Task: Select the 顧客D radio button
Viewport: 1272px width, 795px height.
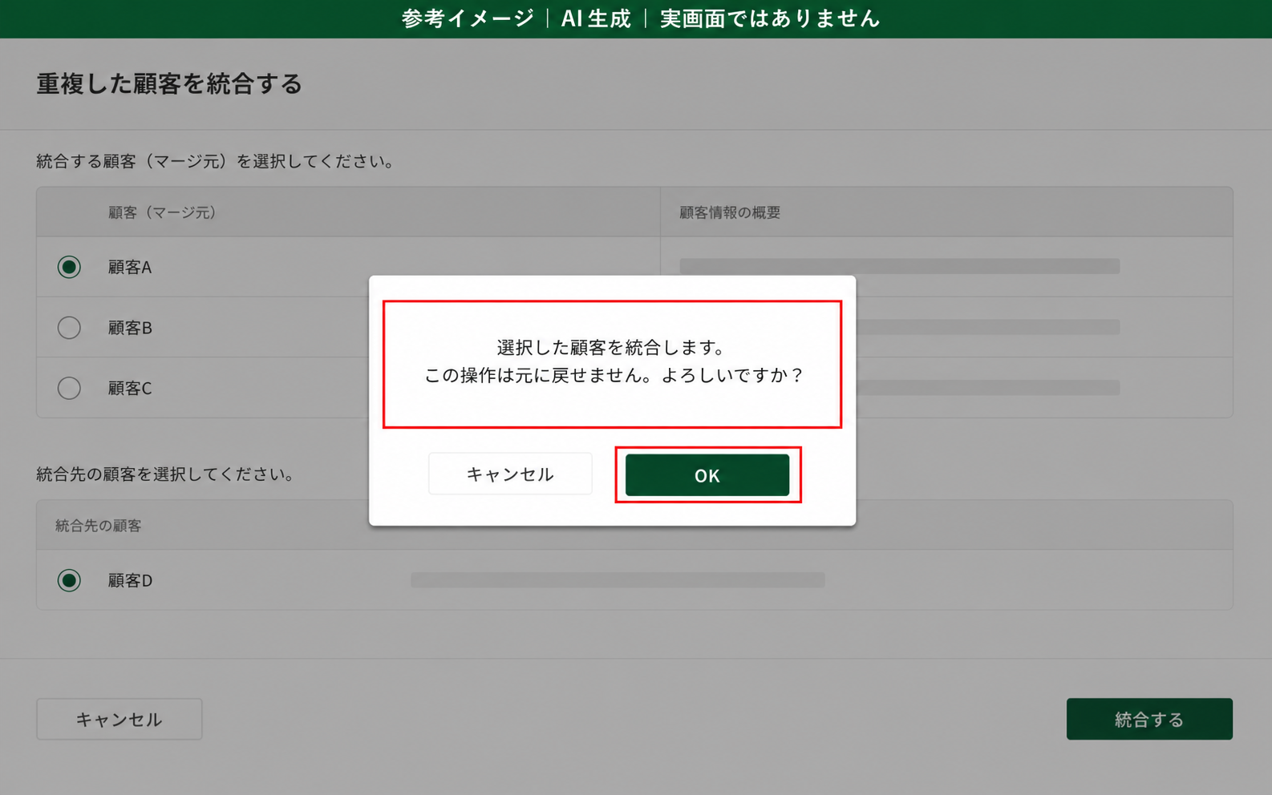Action: [x=69, y=580]
